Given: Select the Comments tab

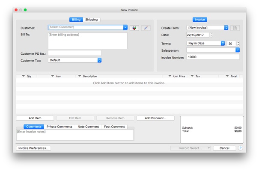Looking at the screenshot, I should coord(34,127).
